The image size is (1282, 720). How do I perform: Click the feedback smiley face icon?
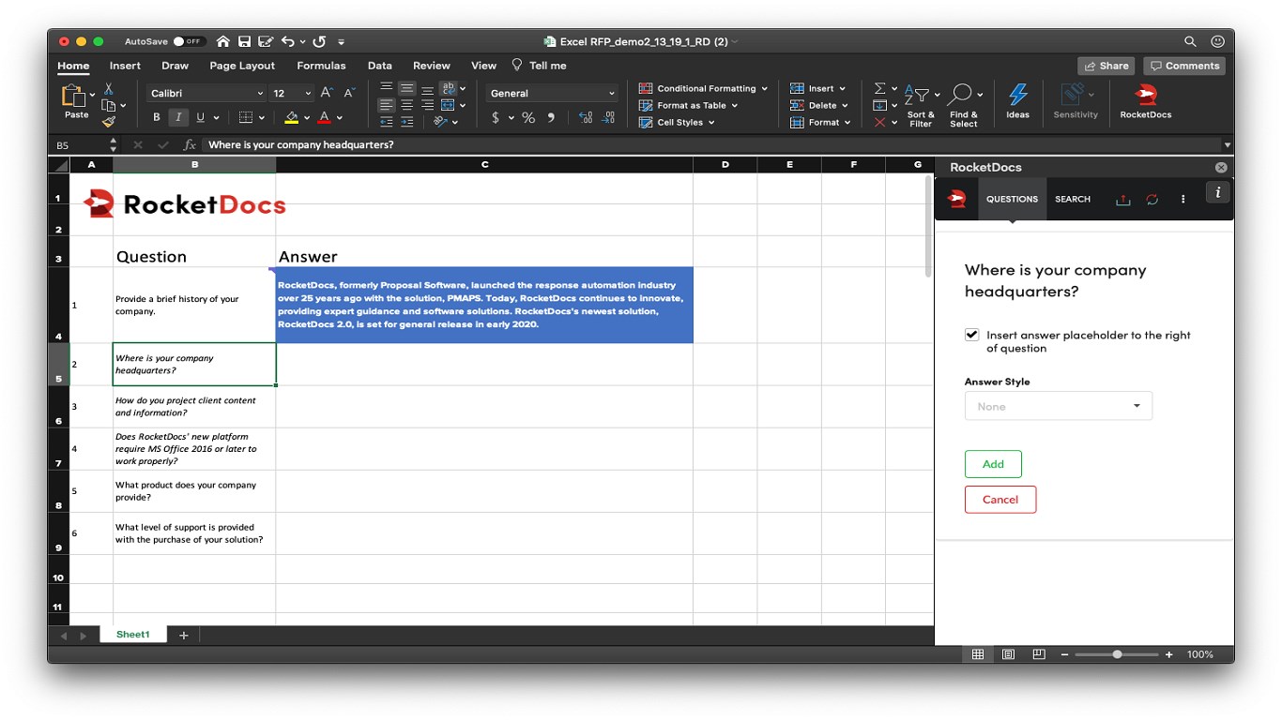(x=1217, y=41)
